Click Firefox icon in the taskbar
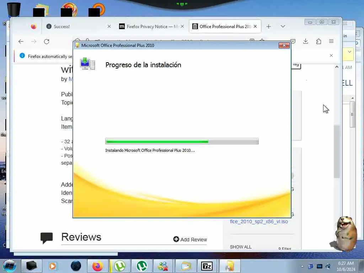 [x=98, y=266]
